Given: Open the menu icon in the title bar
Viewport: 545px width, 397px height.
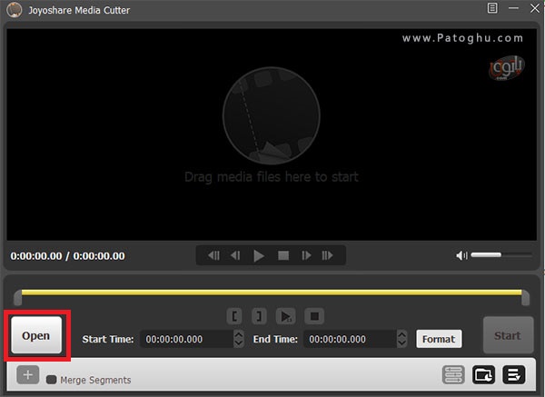Looking at the screenshot, I should click(x=492, y=8).
